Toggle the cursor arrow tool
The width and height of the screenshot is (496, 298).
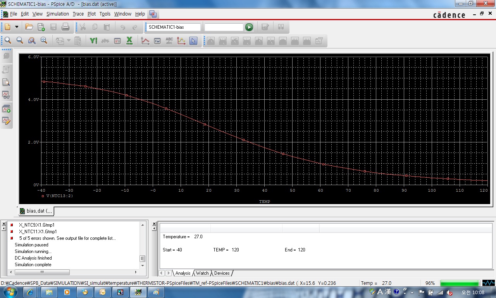click(x=193, y=40)
